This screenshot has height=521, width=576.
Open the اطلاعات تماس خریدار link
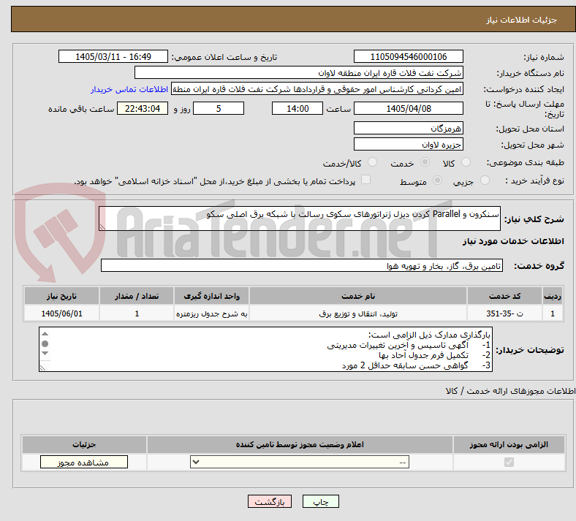[129, 89]
